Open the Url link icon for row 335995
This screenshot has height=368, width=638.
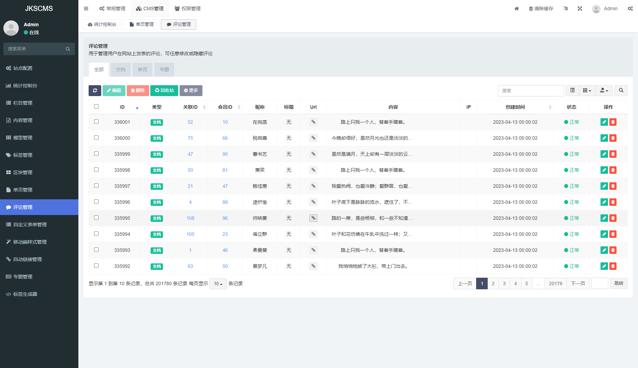coord(313,218)
